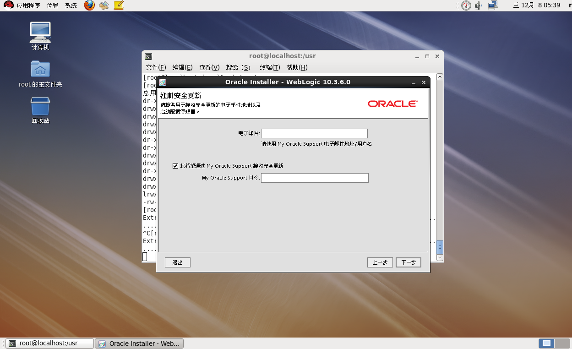Screen dimensions: 572x349
Task: Focus the 电子邮件 input field
Action: point(314,133)
